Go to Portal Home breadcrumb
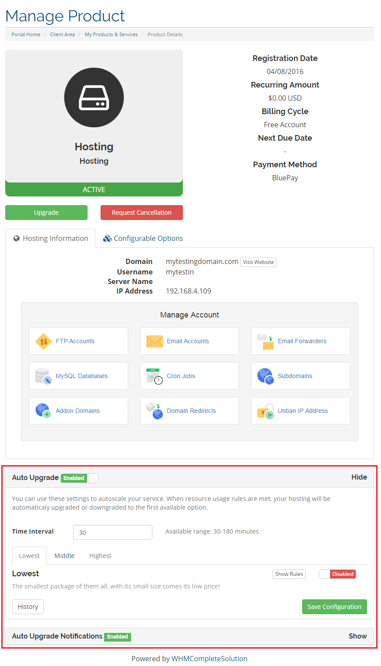Viewport: 381px width, 666px height. click(x=26, y=34)
